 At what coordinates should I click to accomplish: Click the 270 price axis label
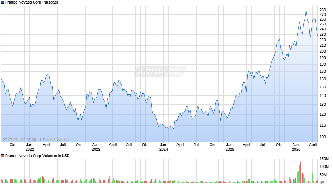pyautogui.click(x=323, y=14)
